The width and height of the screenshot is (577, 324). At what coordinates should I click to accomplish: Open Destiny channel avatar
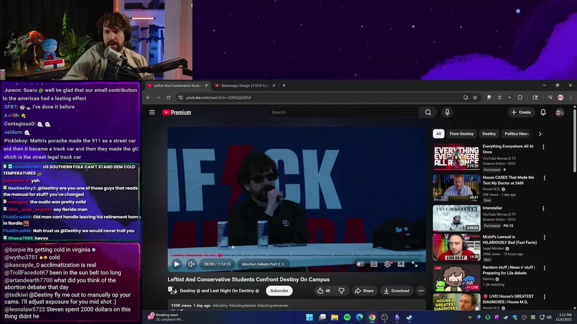(x=173, y=291)
